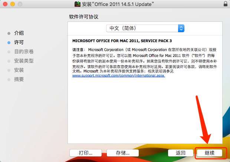The image size is (230, 162).
Task: Open the language dropdown 中文（简体）
Action: [x=145, y=28]
